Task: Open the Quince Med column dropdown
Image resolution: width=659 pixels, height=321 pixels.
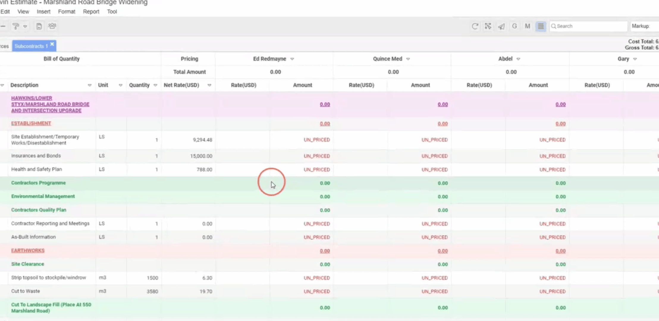Action: point(408,59)
